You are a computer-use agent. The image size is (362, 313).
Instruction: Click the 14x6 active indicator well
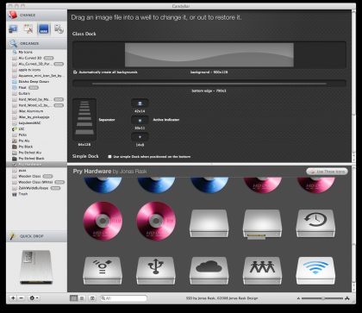coord(140,137)
